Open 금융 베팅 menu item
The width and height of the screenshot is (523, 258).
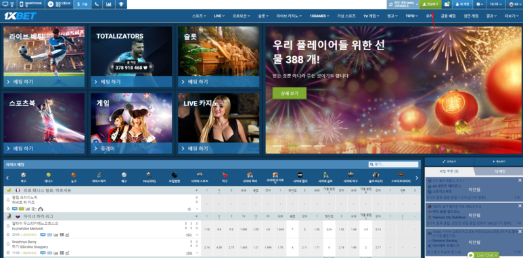click(448, 16)
